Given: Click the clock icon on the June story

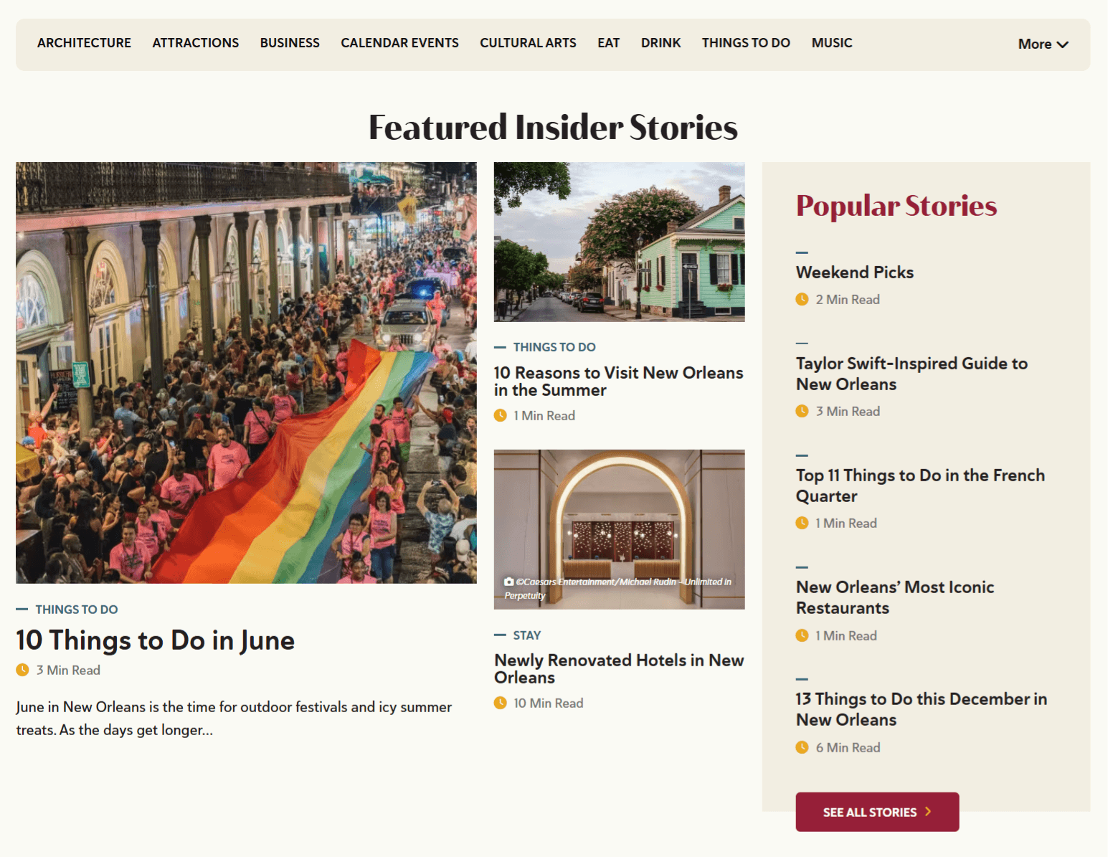Looking at the screenshot, I should coord(22,670).
